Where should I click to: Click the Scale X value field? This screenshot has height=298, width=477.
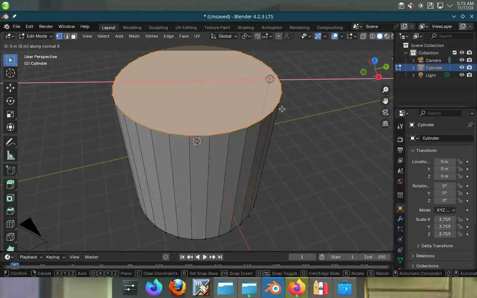tap(445, 219)
